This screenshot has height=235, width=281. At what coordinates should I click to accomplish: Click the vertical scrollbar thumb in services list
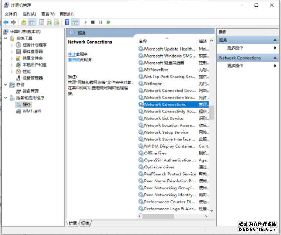pos(212,112)
